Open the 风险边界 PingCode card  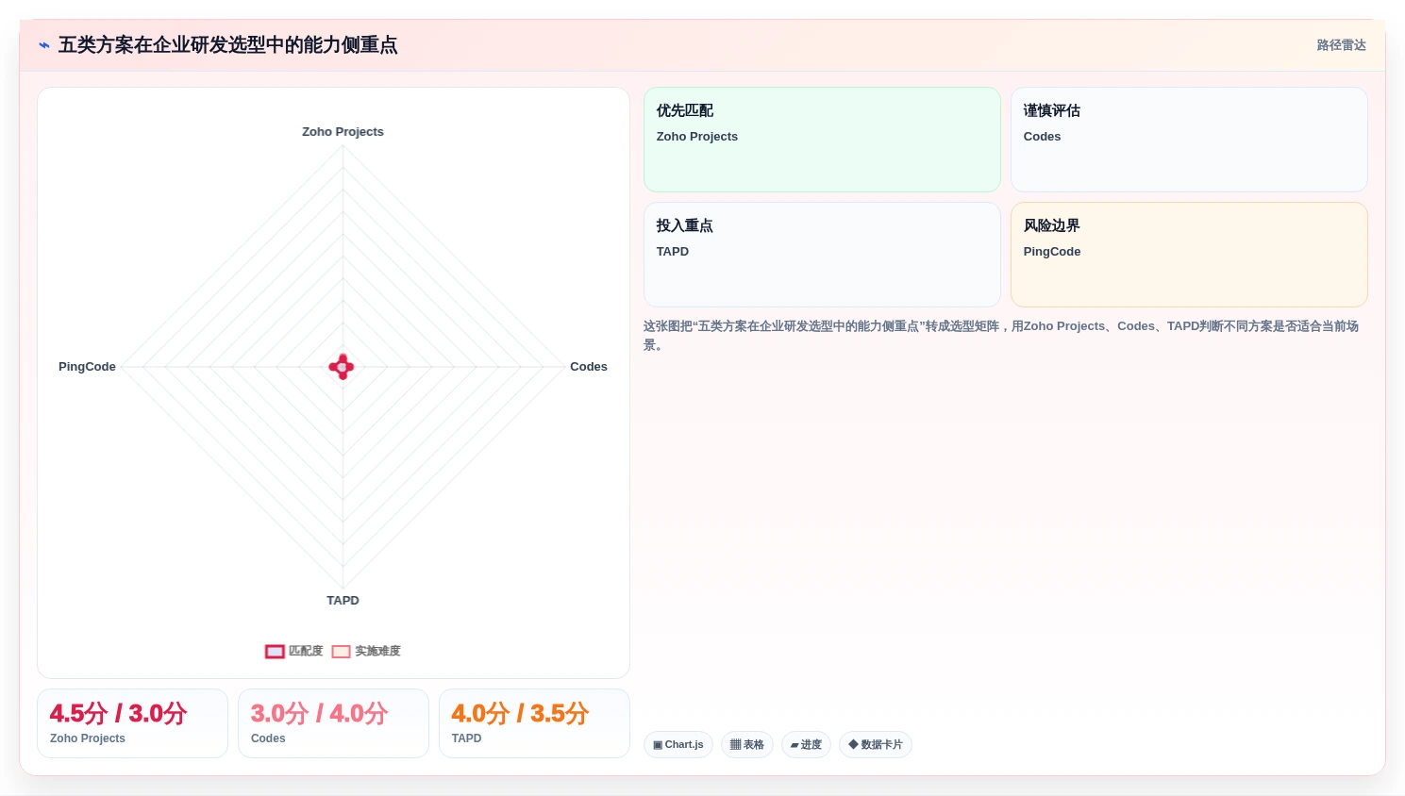1189,255
